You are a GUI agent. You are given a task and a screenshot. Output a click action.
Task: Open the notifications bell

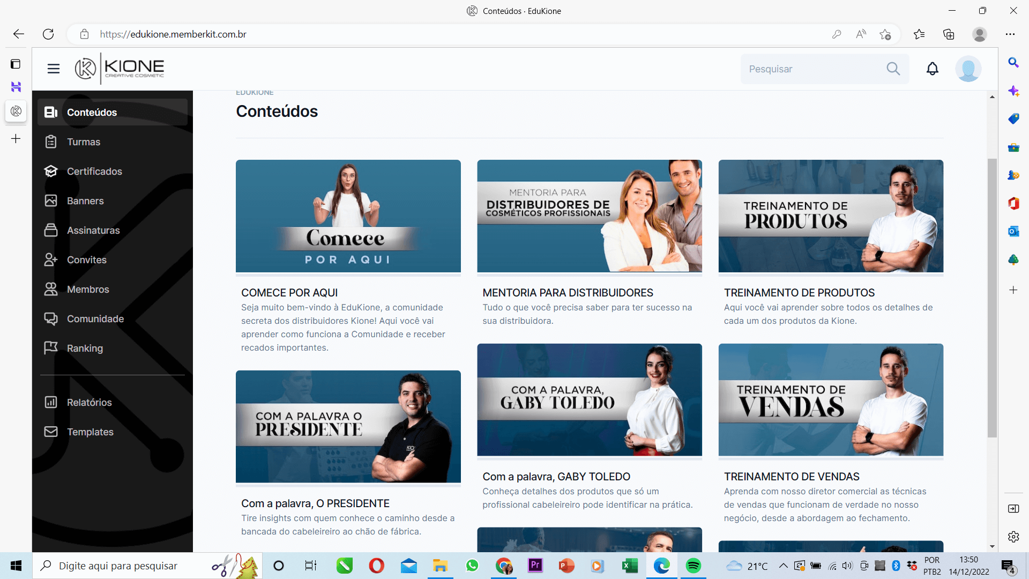pos(933,69)
